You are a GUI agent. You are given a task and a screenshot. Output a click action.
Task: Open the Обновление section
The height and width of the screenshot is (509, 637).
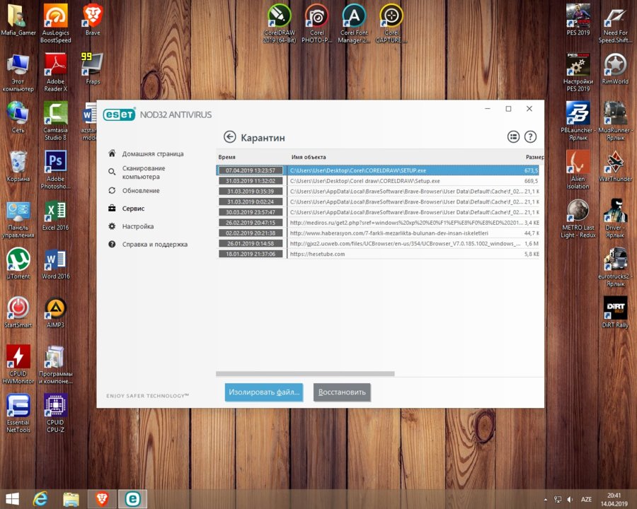tap(140, 191)
